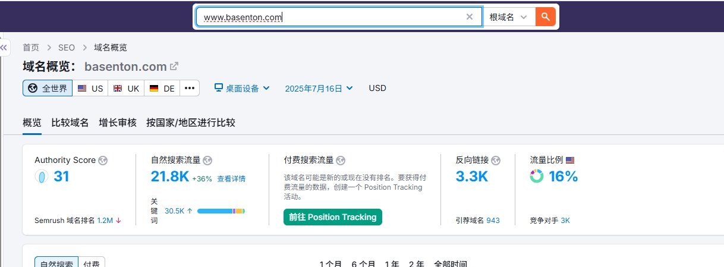Click globe icon next to Authority Score

pyautogui.click(x=103, y=161)
